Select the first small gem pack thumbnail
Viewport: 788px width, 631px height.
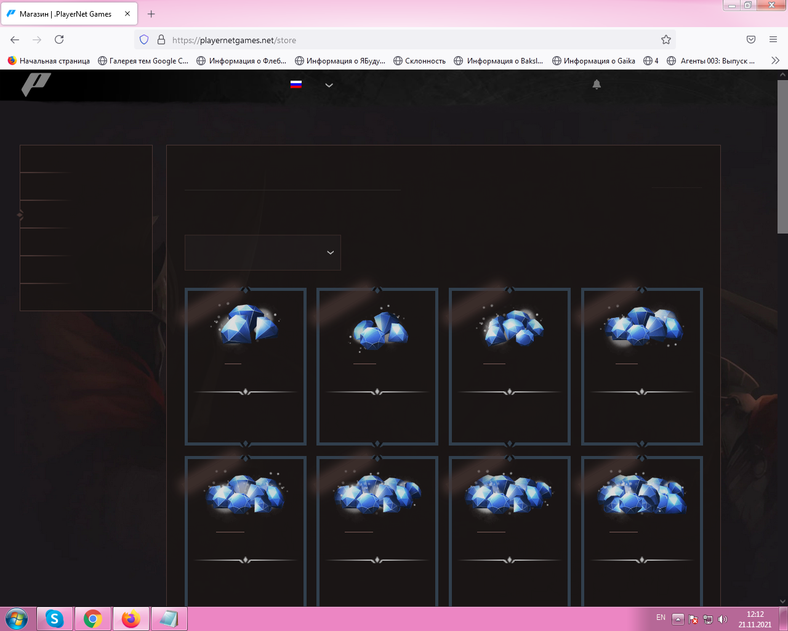point(246,325)
